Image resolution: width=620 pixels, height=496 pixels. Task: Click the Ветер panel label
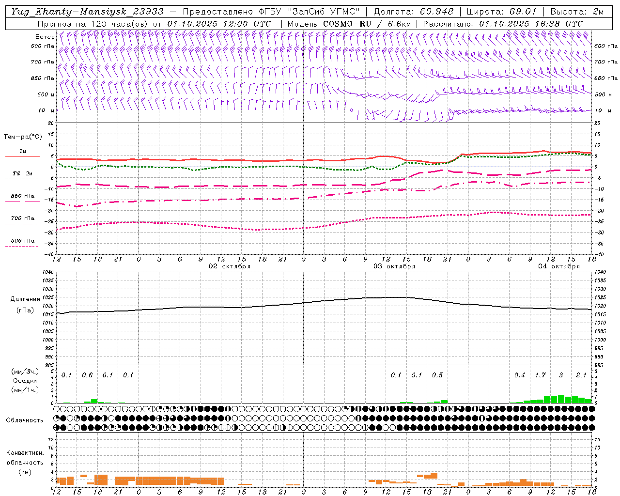pyautogui.click(x=45, y=37)
